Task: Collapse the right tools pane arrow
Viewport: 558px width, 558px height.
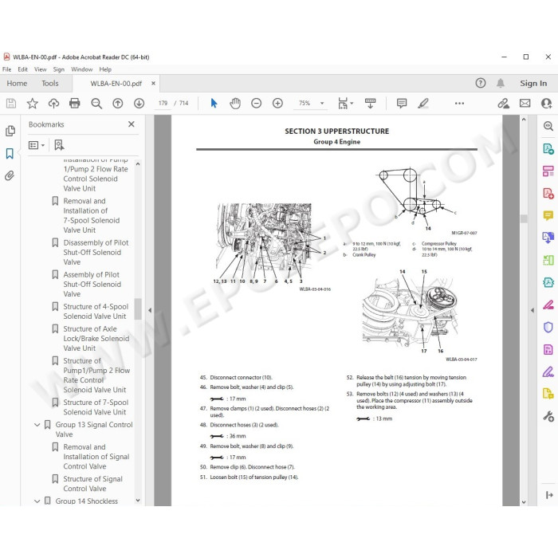Action: [x=532, y=310]
